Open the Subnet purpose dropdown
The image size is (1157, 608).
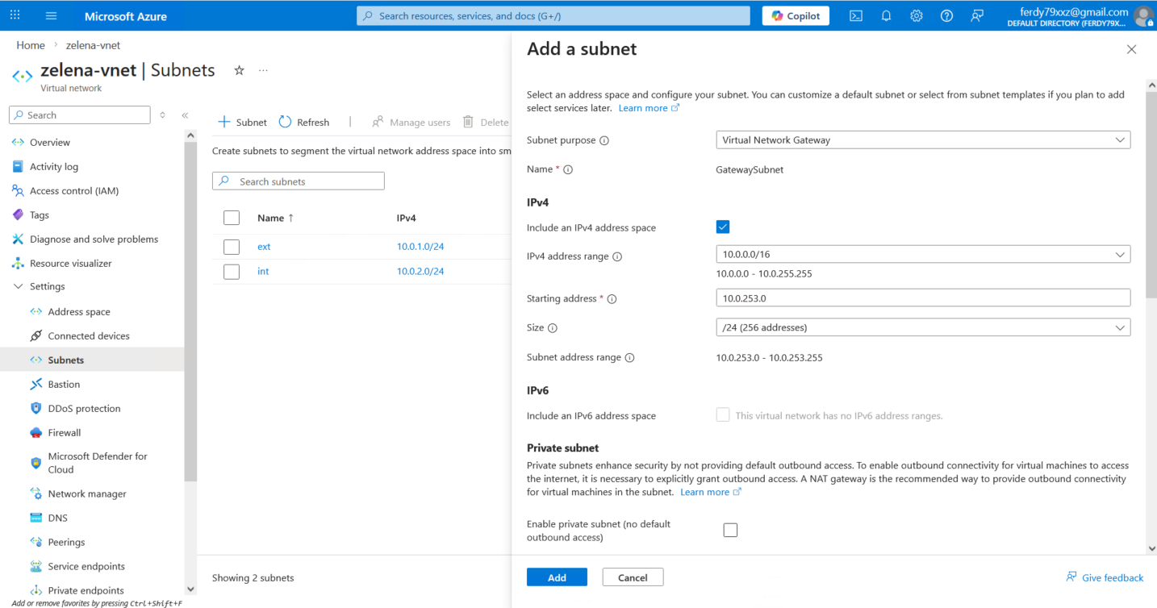click(922, 140)
